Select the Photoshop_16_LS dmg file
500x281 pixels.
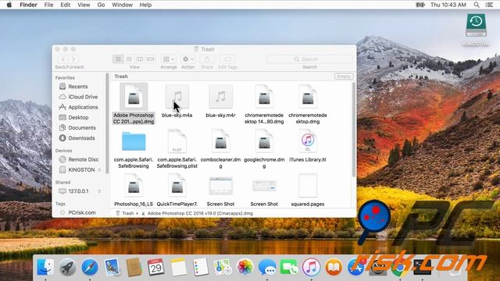point(134,186)
